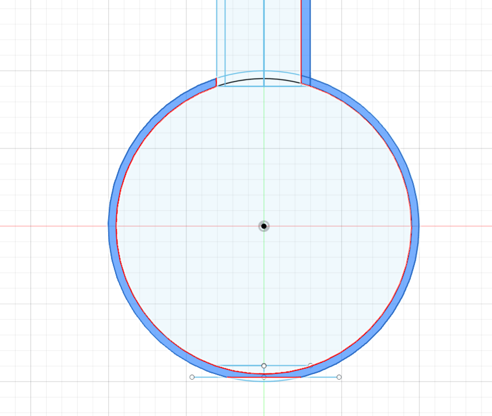Select the neck region left of center line
492x416 pixels.
[244, 35]
